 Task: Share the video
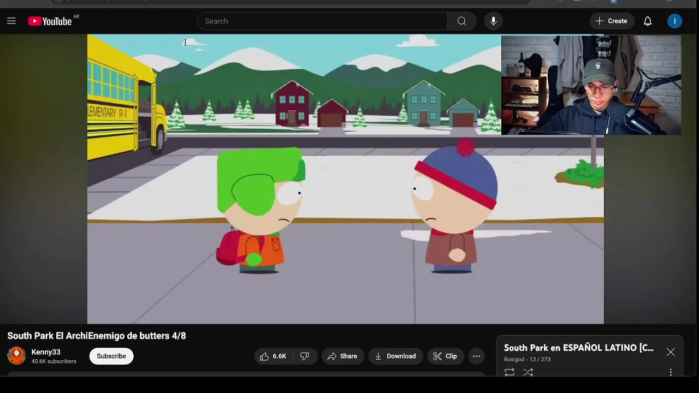pyautogui.click(x=342, y=356)
